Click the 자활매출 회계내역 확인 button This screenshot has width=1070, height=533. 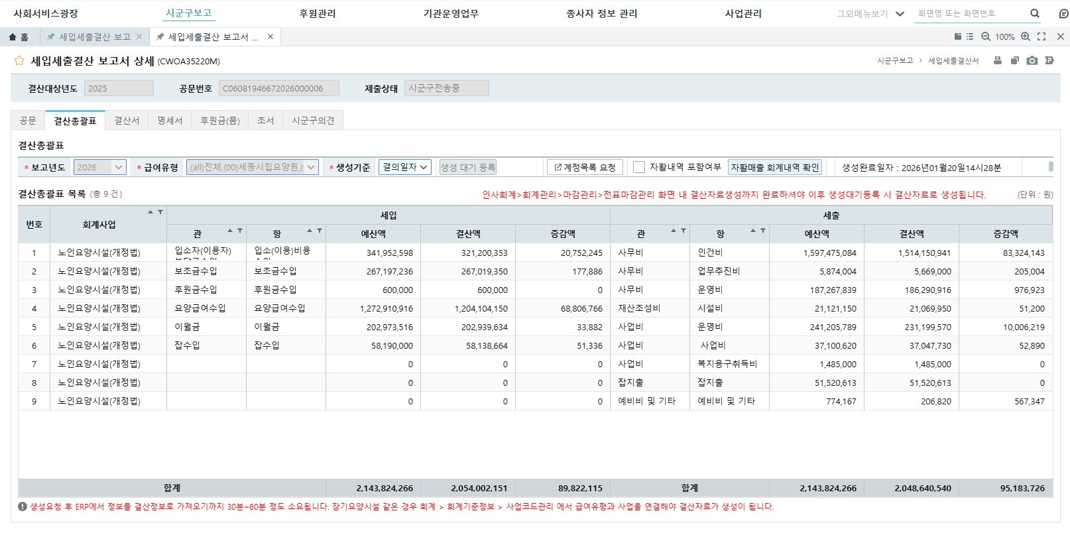[x=774, y=167]
